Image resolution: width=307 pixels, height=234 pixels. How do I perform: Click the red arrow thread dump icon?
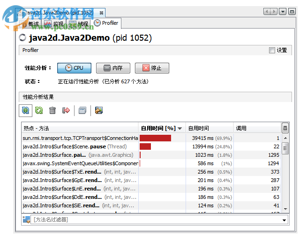(66, 110)
